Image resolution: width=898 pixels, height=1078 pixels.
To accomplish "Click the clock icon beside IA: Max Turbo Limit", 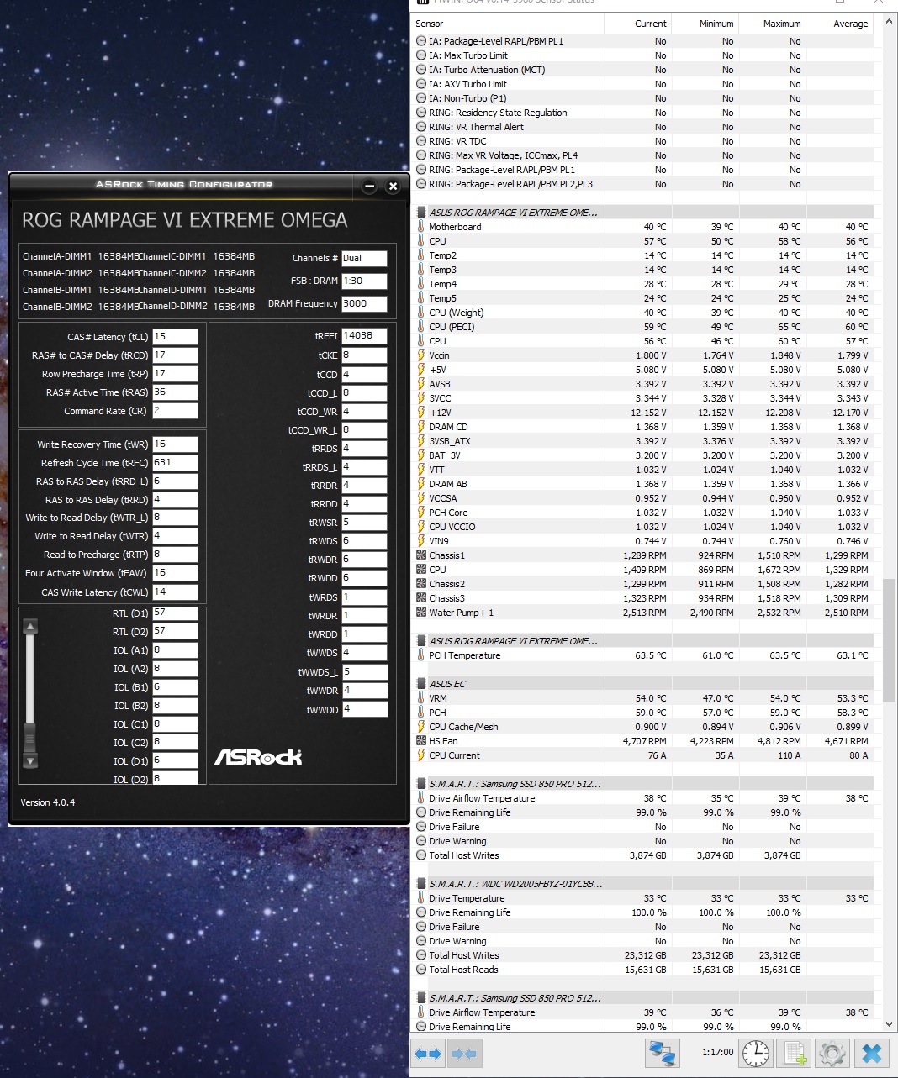I will [421, 55].
